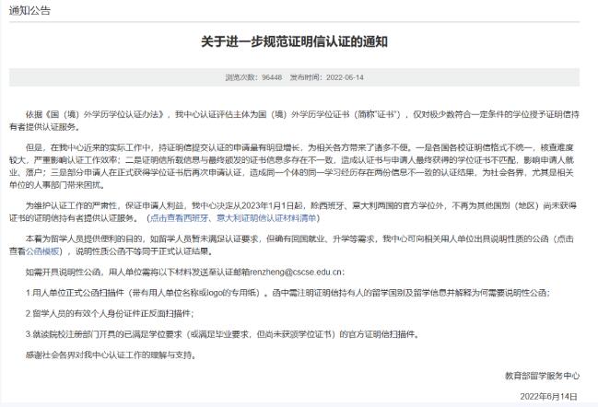Click the publish time 发布时间：2022-06-14
Image resolution: width=598 pixels, height=407 pixels.
(x=327, y=77)
